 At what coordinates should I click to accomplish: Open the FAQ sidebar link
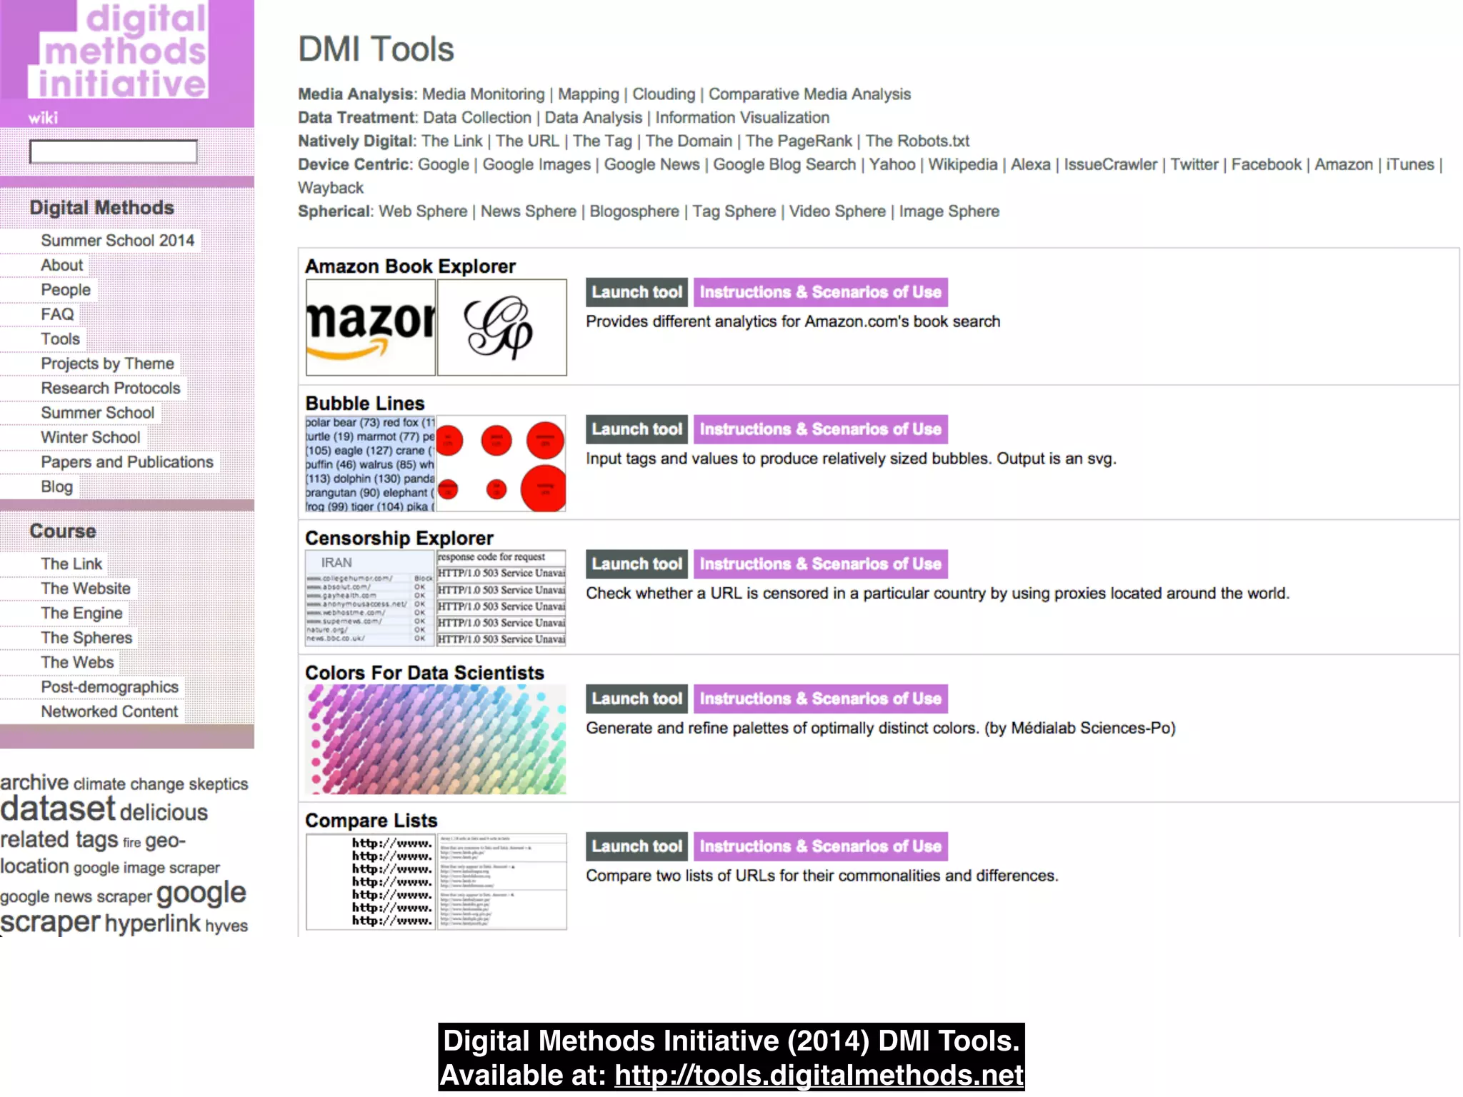(57, 314)
